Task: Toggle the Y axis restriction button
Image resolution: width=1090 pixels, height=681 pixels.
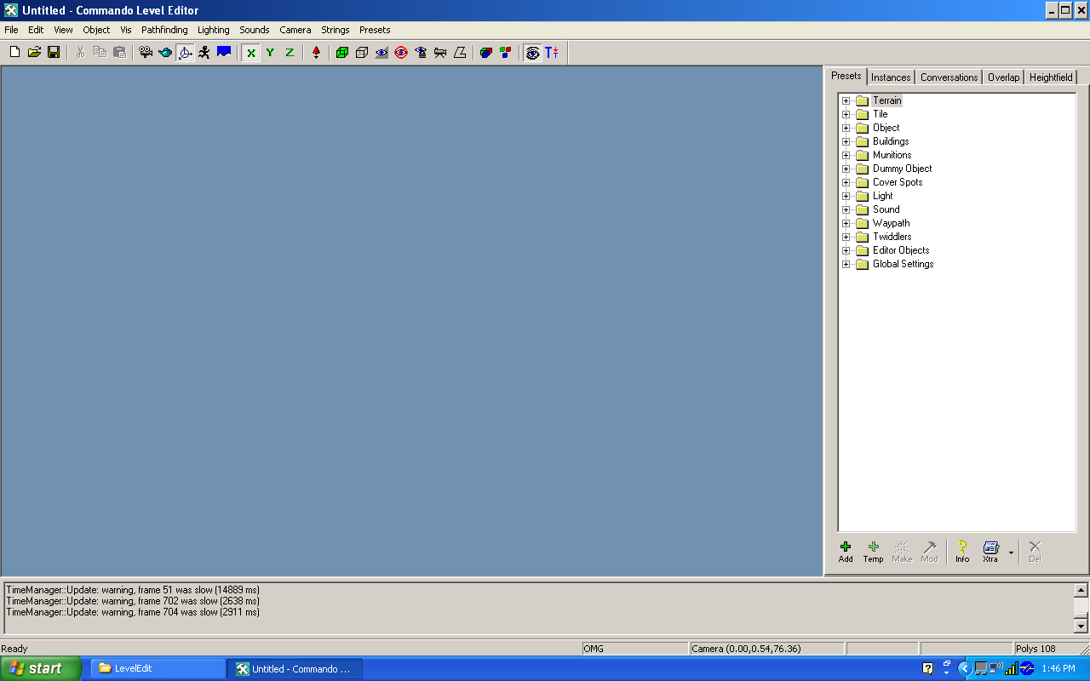Action: [270, 53]
